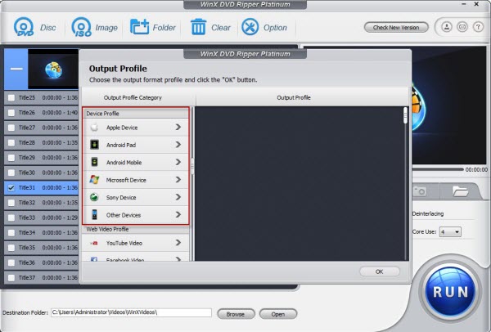Open the Option settings wrench icon
This screenshot has height=332, width=491.
coord(250,27)
